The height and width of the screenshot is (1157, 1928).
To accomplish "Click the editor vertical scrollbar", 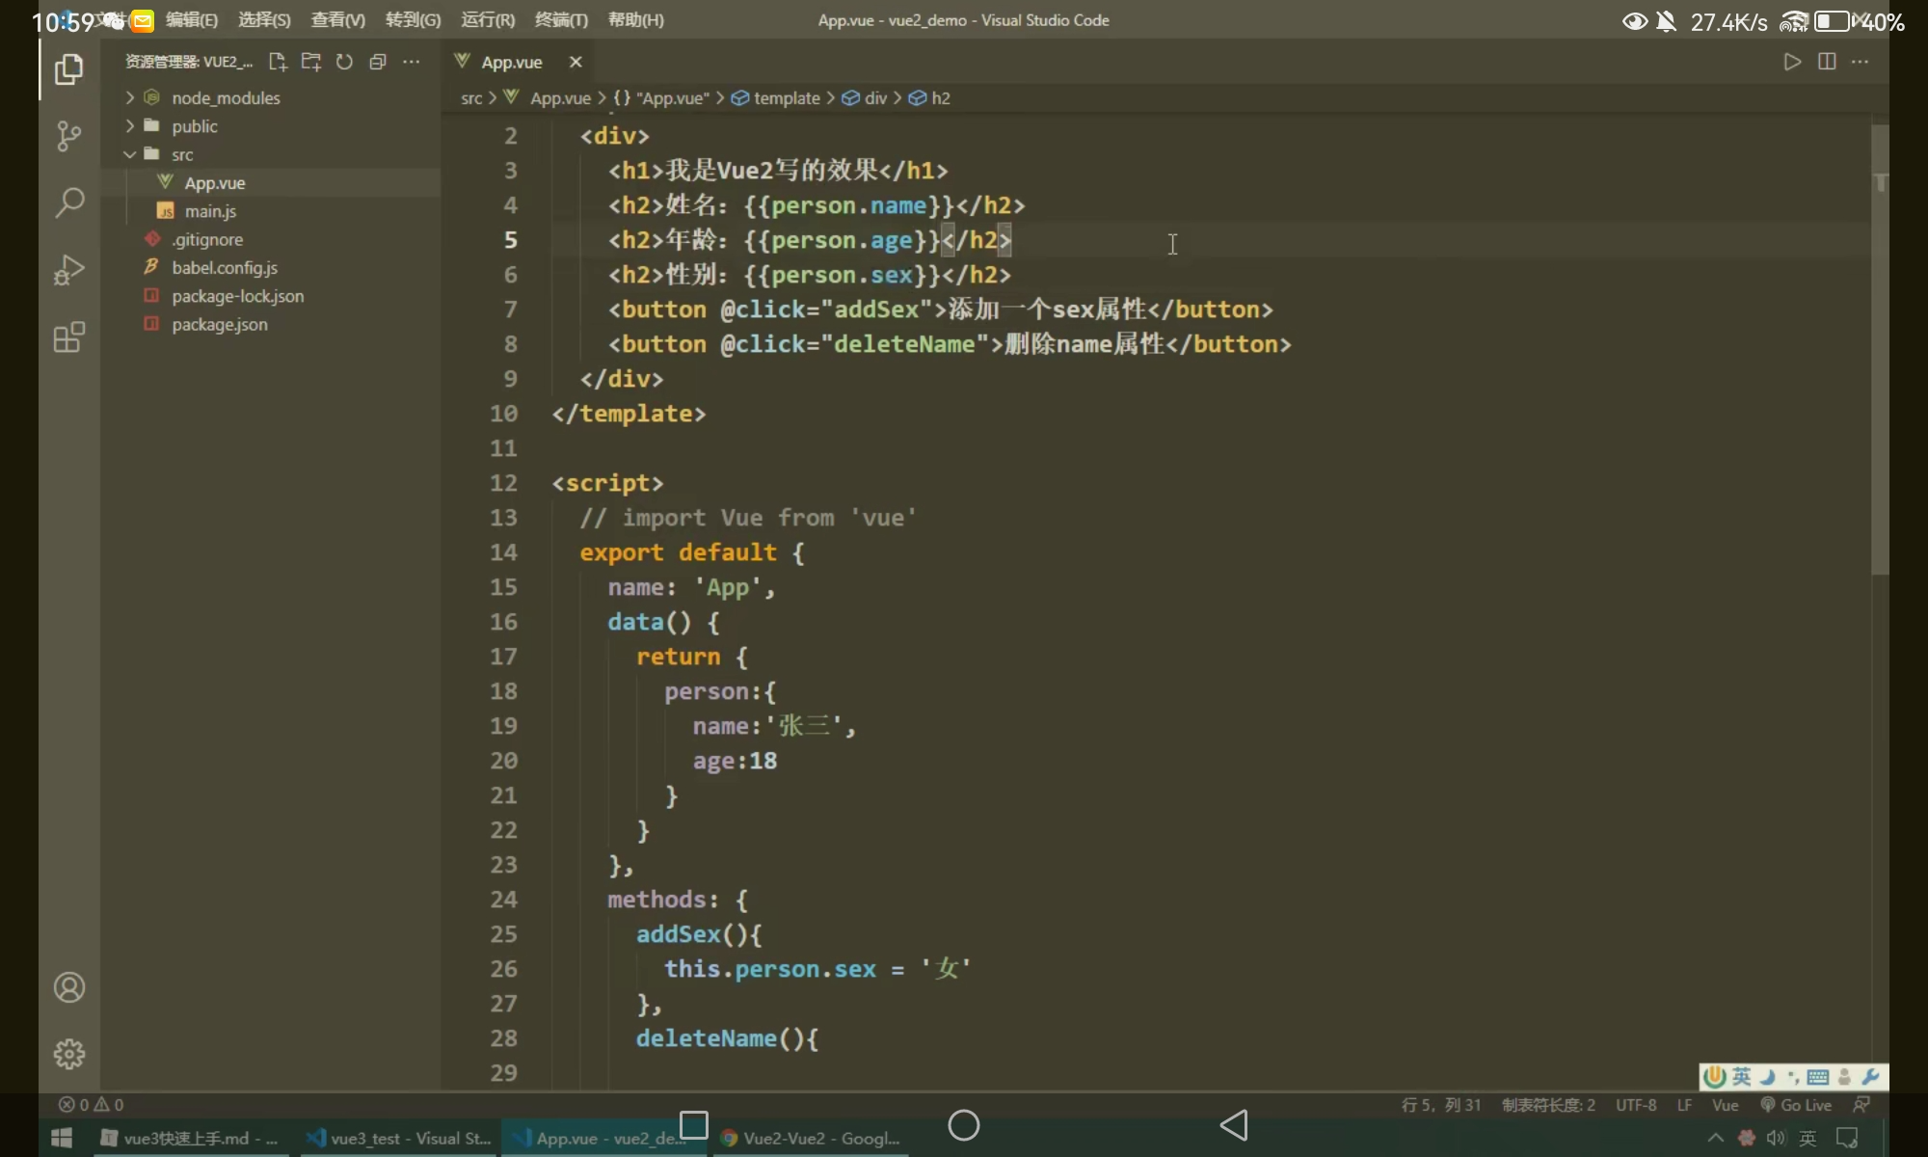I will click(x=1880, y=347).
